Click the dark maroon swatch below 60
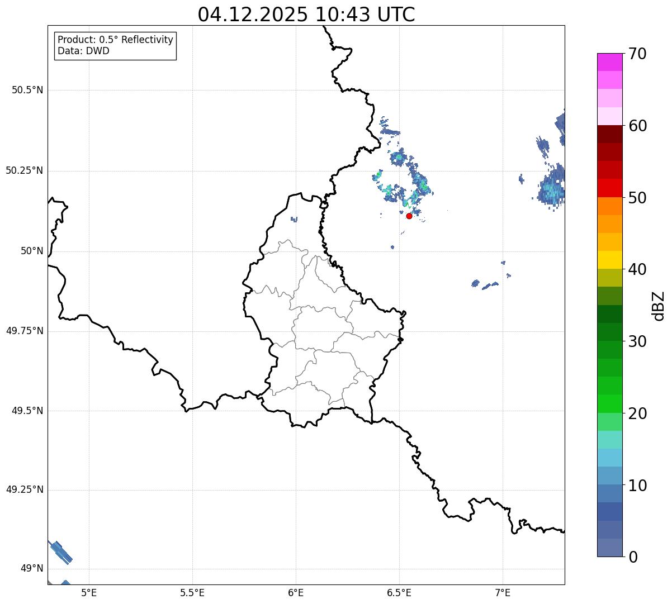 click(x=610, y=134)
